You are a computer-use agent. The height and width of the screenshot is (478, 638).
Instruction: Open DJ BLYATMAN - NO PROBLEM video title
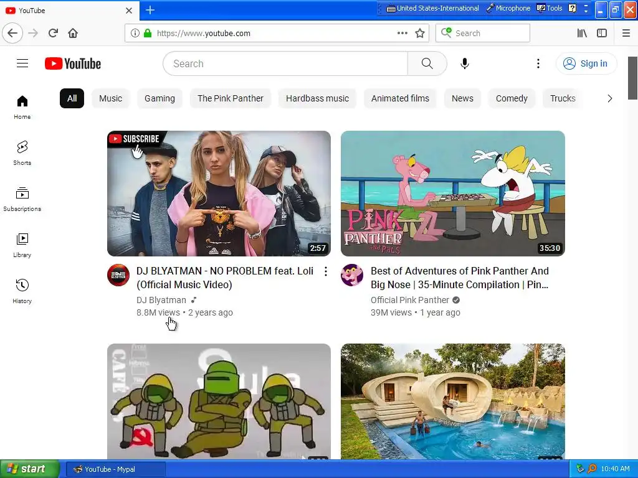click(225, 278)
